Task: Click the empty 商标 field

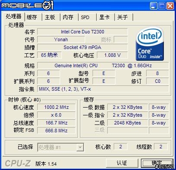Action: click(x=121, y=39)
